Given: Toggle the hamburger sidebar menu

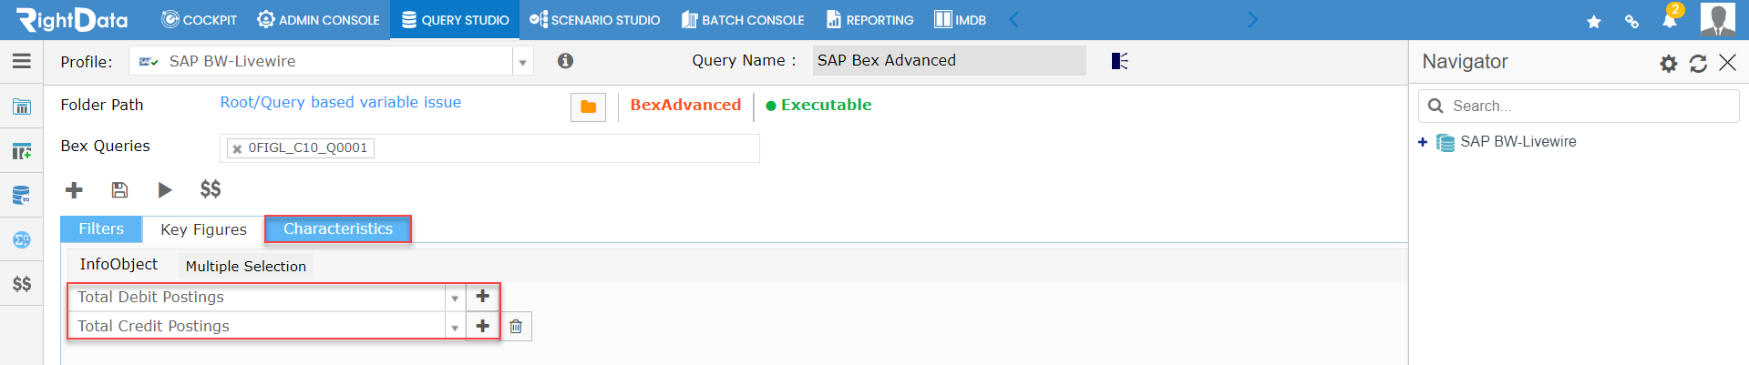Looking at the screenshot, I should [x=22, y=61].
